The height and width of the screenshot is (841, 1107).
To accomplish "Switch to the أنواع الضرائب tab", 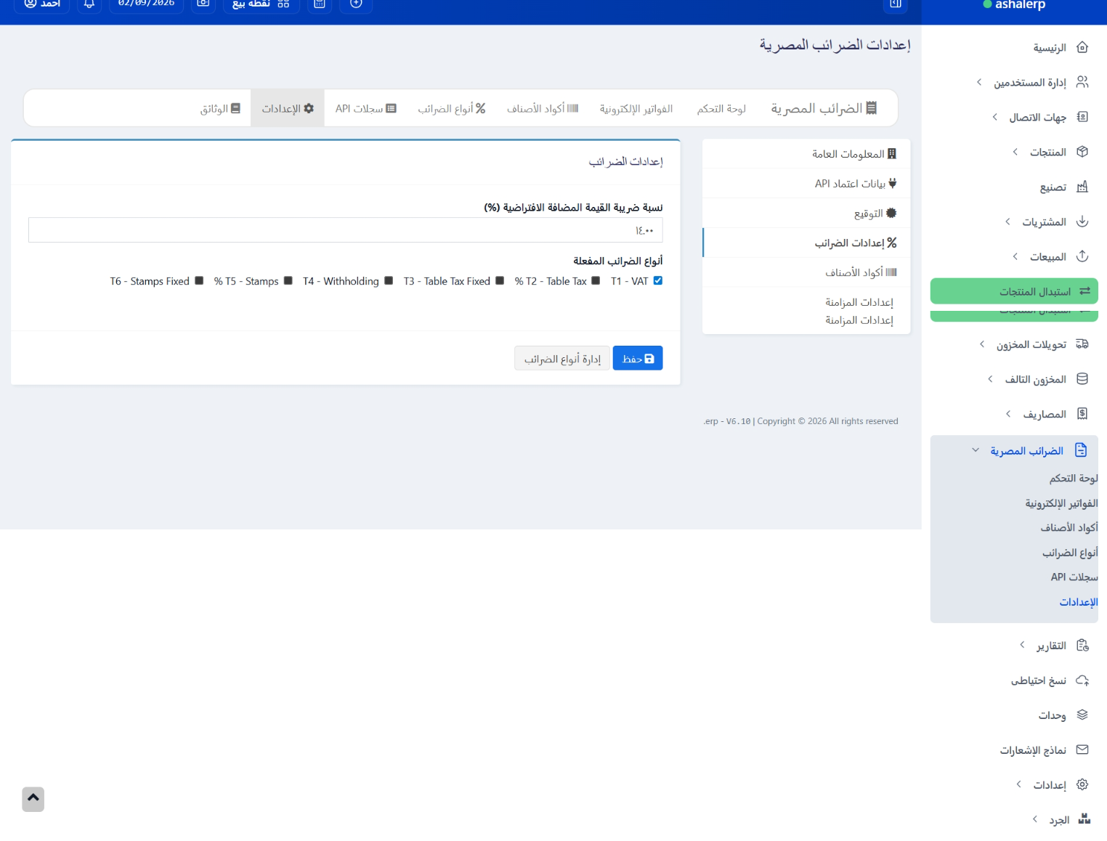I will coord(451,108).
